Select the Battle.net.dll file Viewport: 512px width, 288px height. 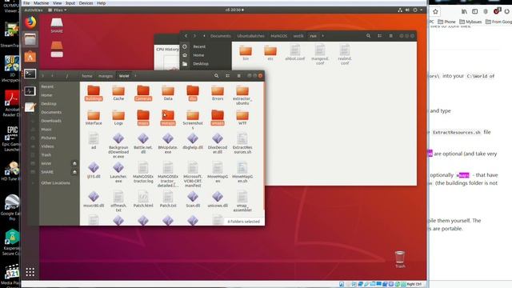point(143,143)
